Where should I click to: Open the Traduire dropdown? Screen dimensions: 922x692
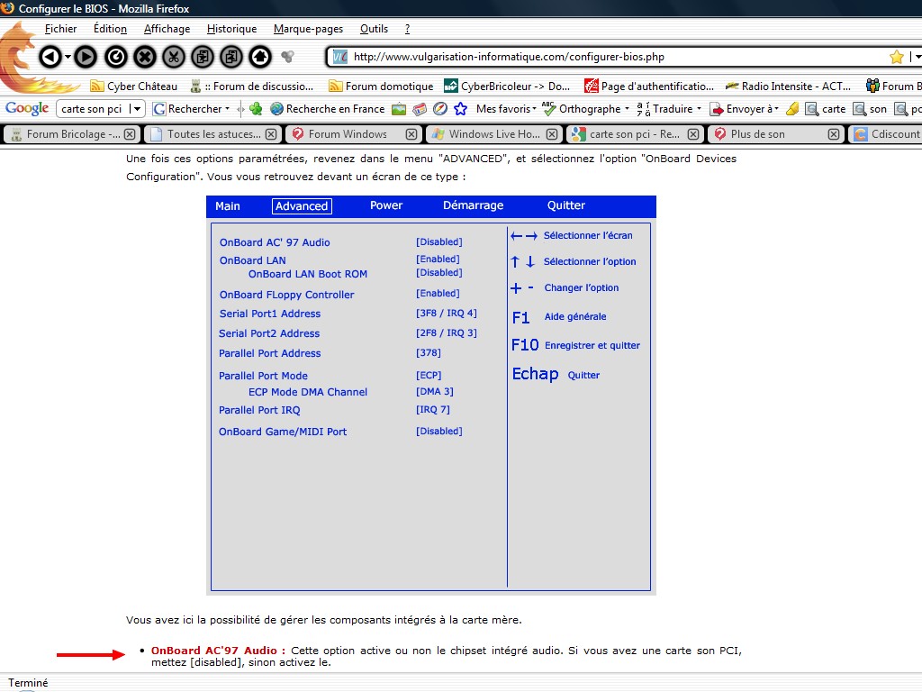click(x=699, y=109)
